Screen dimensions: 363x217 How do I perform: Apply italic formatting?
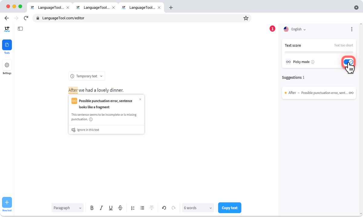[x=101, y=208]
